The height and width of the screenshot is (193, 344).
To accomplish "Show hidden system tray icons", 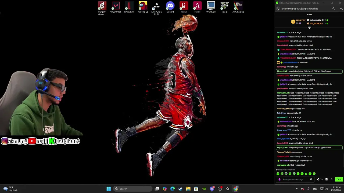I will 297,189.
